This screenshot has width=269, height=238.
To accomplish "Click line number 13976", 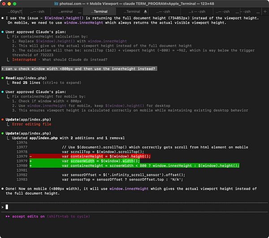I will pyautogui.click(x=22, y=143).
